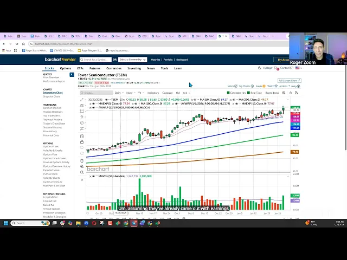Click the page vertical scrollbar

pyautogui.click(x=345, y=110)
